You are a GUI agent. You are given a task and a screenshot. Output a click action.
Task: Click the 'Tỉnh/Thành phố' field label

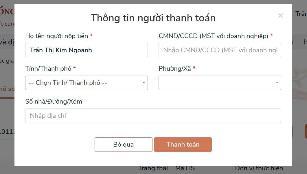(x=48, y=69)
